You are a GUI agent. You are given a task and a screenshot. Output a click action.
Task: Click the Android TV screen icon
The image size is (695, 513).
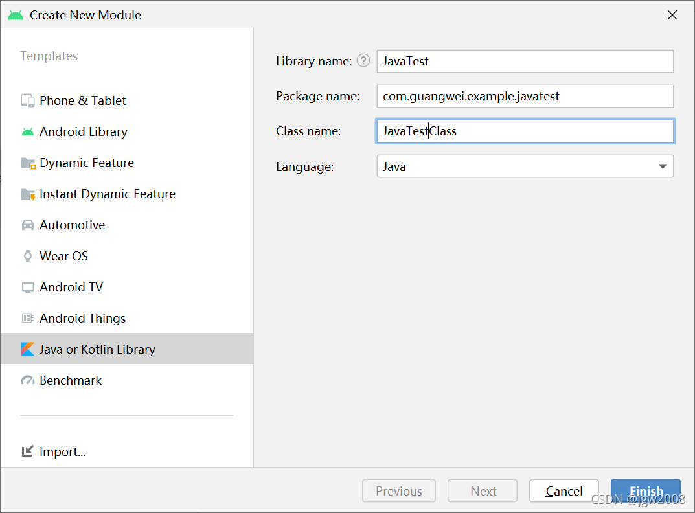[28, 287]
